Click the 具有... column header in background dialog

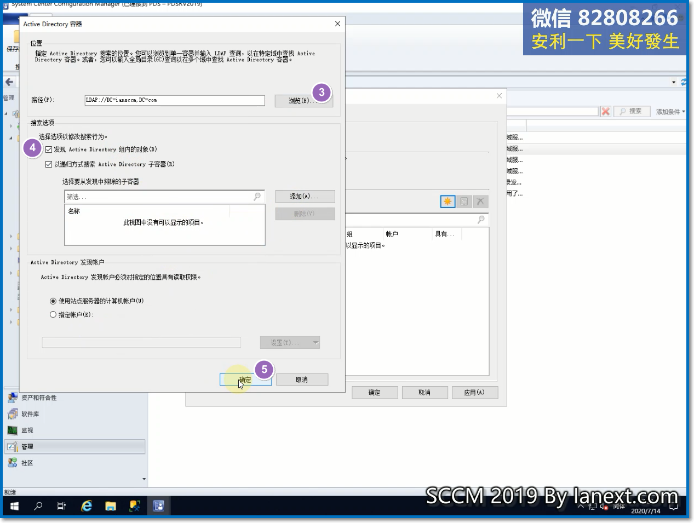click(445, 234)
